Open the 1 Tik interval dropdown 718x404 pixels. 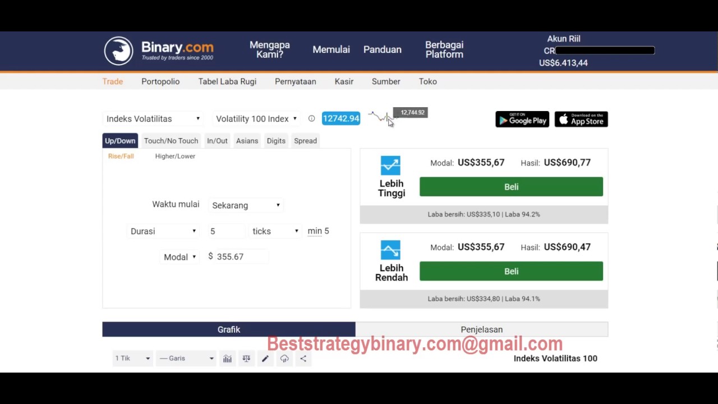pos(132,359)
